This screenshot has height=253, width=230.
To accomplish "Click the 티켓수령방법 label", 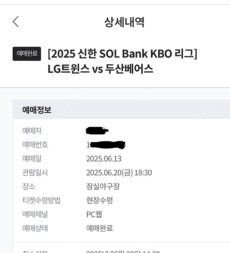I will coord(41,200).
